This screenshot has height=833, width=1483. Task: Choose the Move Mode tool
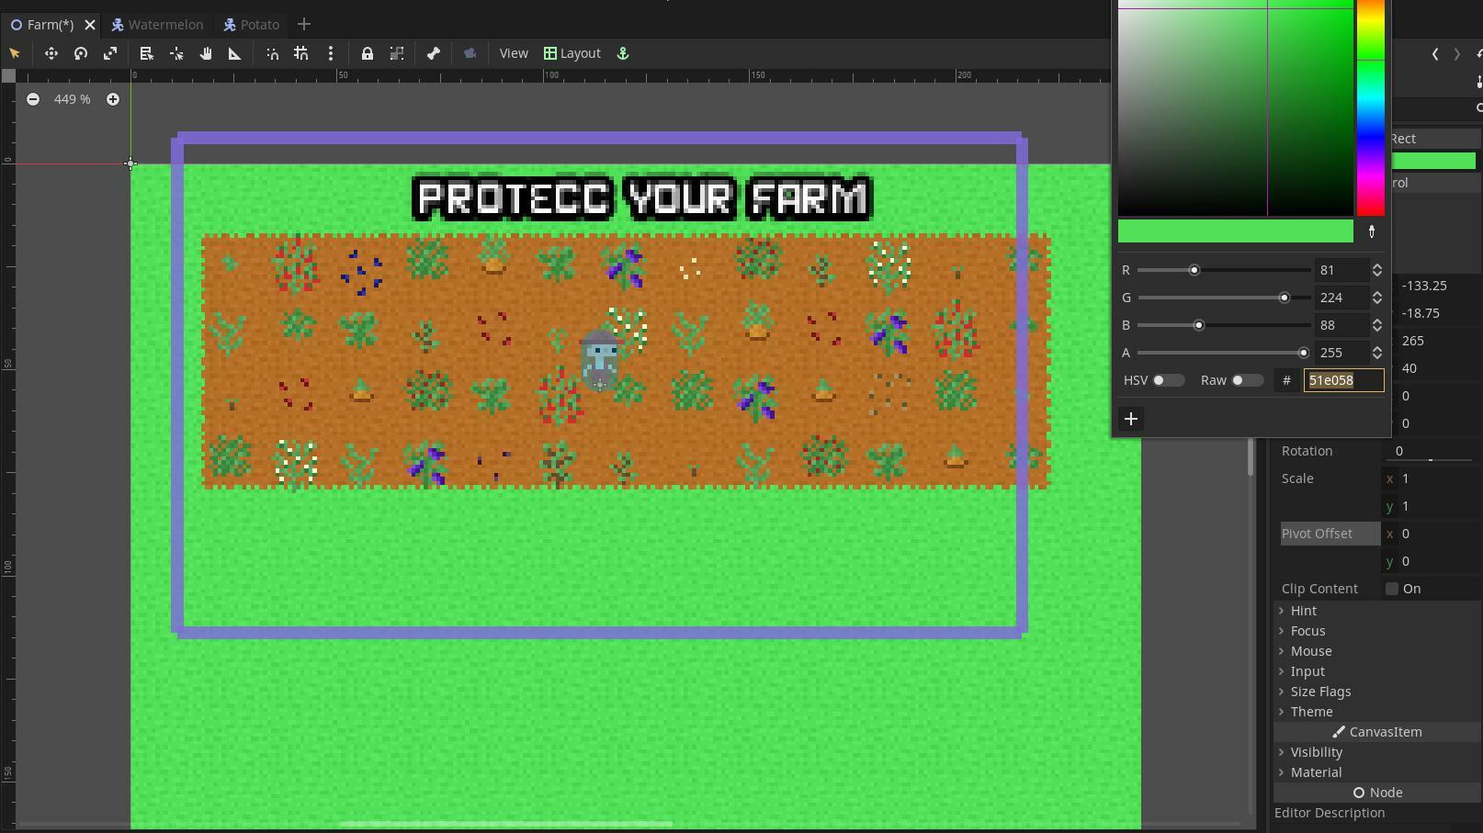(x=51, y=53)
